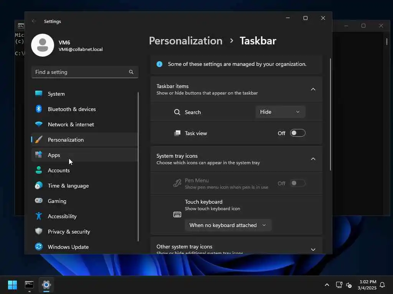Go to Privacy & security
The image size is (393, 294).
[x=84, y=232]
